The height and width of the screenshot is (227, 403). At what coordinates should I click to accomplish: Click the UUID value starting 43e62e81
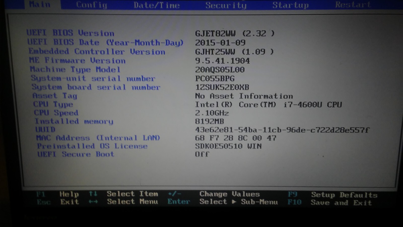point(282,130)
